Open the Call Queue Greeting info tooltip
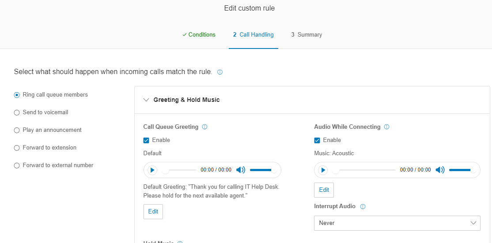Screen dimensions: 492x243 tap(204, 127)
